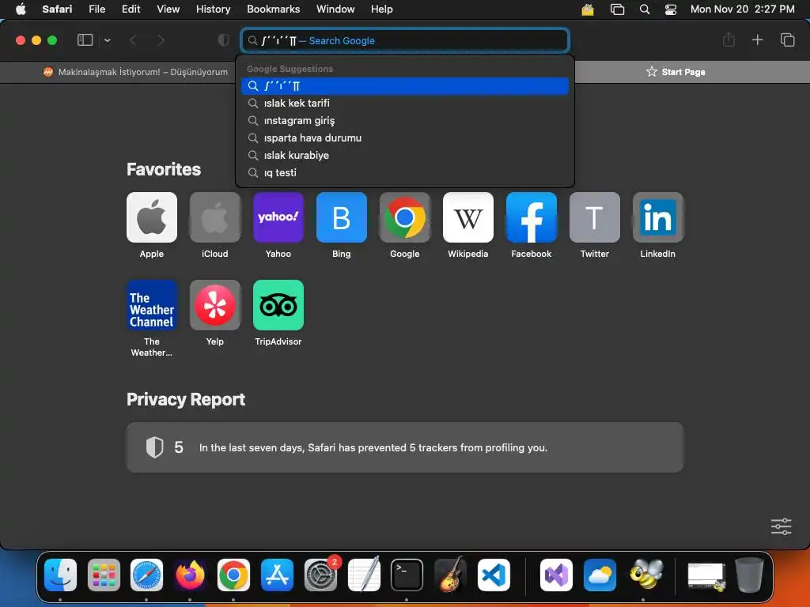The image size is (810, 607).
Task: Open the File menu
Action: point(97,9)
